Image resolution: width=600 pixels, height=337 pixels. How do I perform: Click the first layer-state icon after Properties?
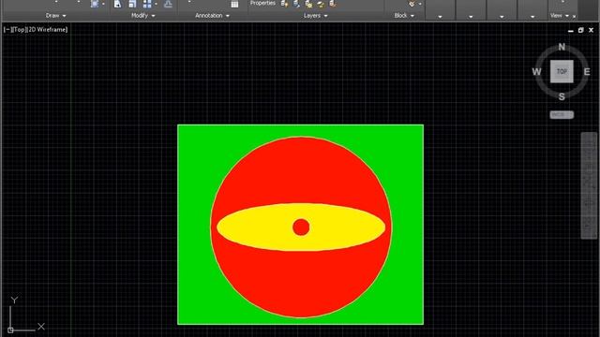[284, 4]
